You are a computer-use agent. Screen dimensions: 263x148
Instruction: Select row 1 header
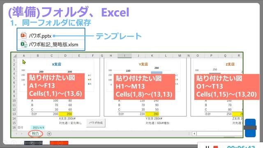coord(14,60)
